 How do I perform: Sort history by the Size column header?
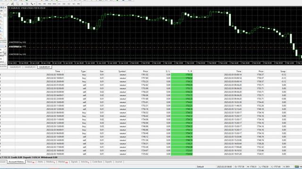102,71
